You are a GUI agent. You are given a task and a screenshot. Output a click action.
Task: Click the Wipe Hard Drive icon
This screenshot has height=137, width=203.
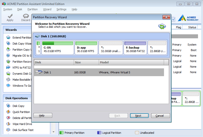coord(8,124)
